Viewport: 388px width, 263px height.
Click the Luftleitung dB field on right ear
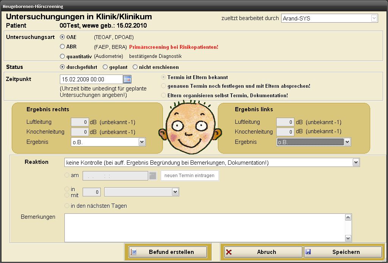point(80,122)
